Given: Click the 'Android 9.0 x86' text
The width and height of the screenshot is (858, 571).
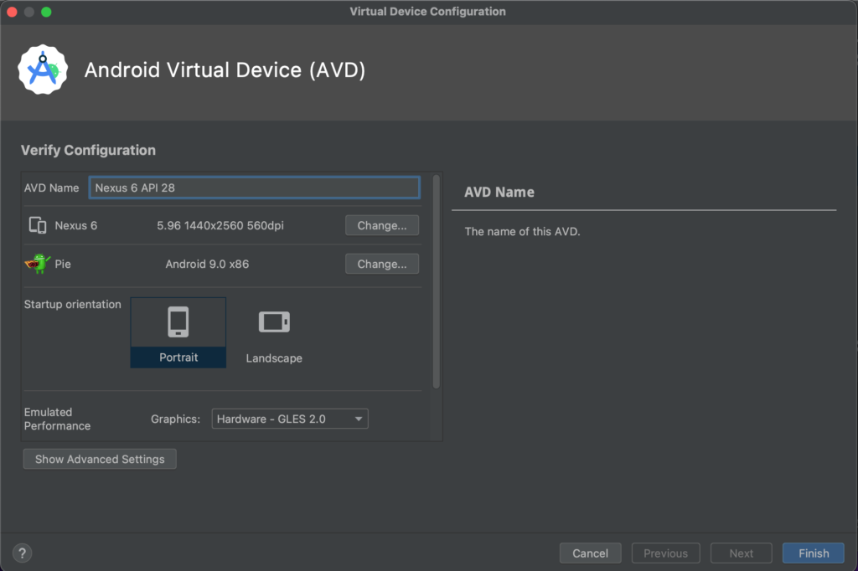Looking at the screenshot, I should pos(207,264).
